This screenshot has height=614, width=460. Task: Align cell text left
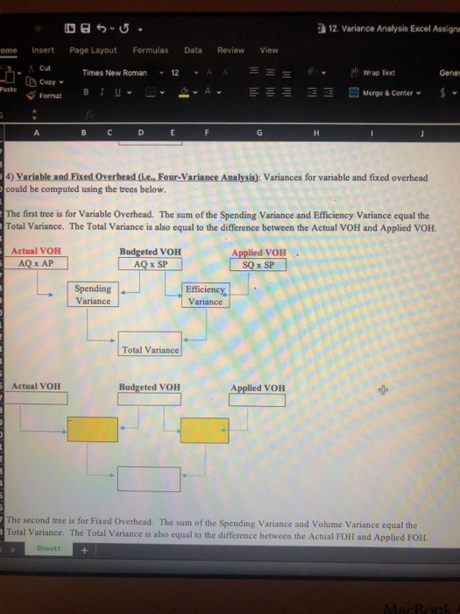pyautogui.click(x=254, y=92)
